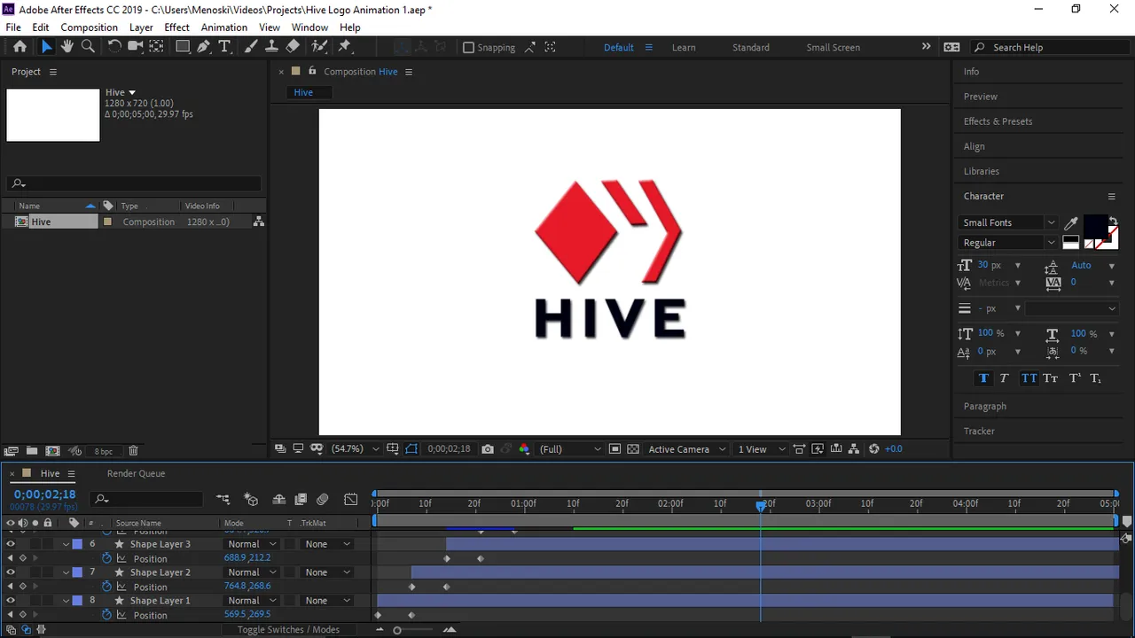Click the Home icon in the toolbar
1135x638 pixels.
tap(20, 47)
